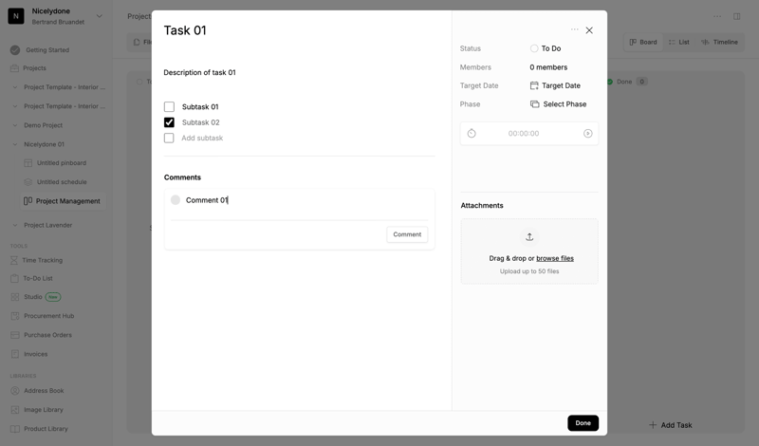Image resolution: width=759 pixels, height=446 pixels.
Task: Click the Procurement Hub icon
Action: pos(15,316)
